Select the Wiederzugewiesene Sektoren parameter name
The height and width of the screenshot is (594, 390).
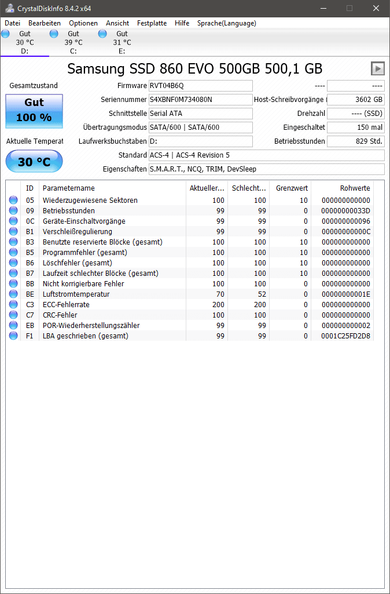[x=90, y=200]
